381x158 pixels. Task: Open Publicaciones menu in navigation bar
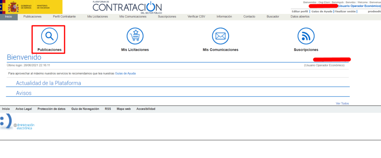click(x=32, y=17)
